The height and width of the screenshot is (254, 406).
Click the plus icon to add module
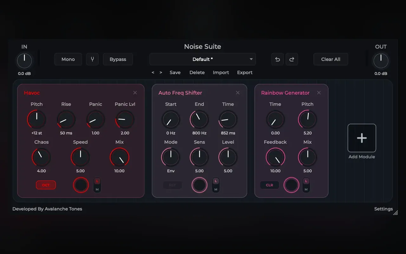click(x=362, y=138)
